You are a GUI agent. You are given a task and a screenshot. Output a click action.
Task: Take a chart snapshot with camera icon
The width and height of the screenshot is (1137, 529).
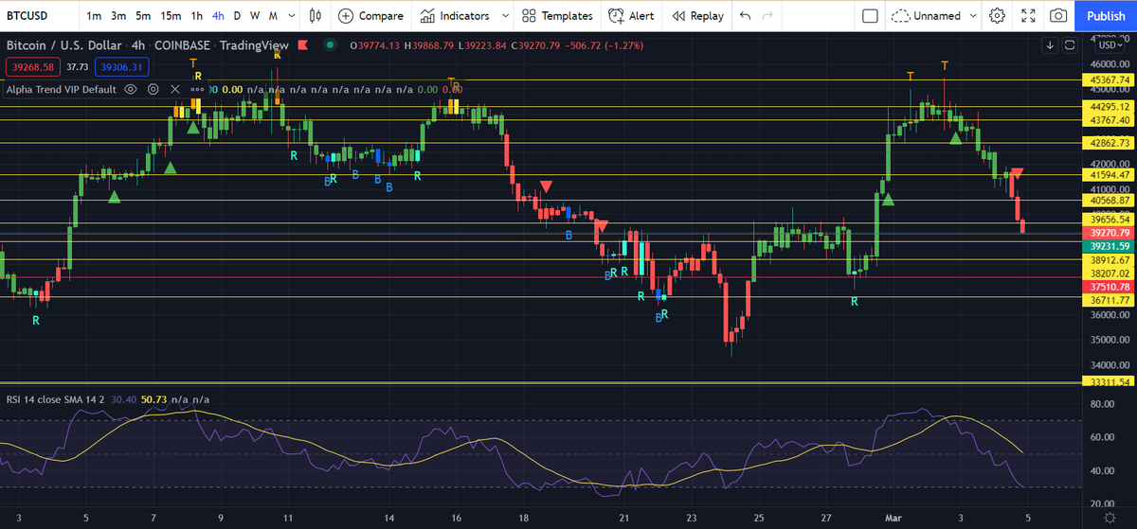coord(1059,16)
